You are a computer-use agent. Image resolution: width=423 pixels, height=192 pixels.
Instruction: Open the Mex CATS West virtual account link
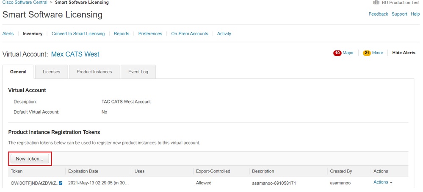(x=75, y=54)
